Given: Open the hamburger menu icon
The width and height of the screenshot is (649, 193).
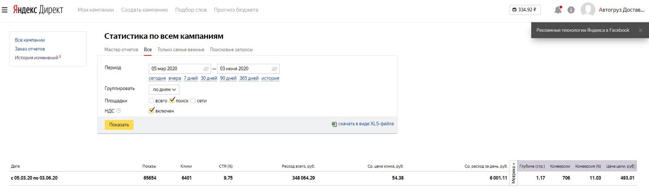Looking at the screenshot, I should pyautogui.click(x=5, y=10).
